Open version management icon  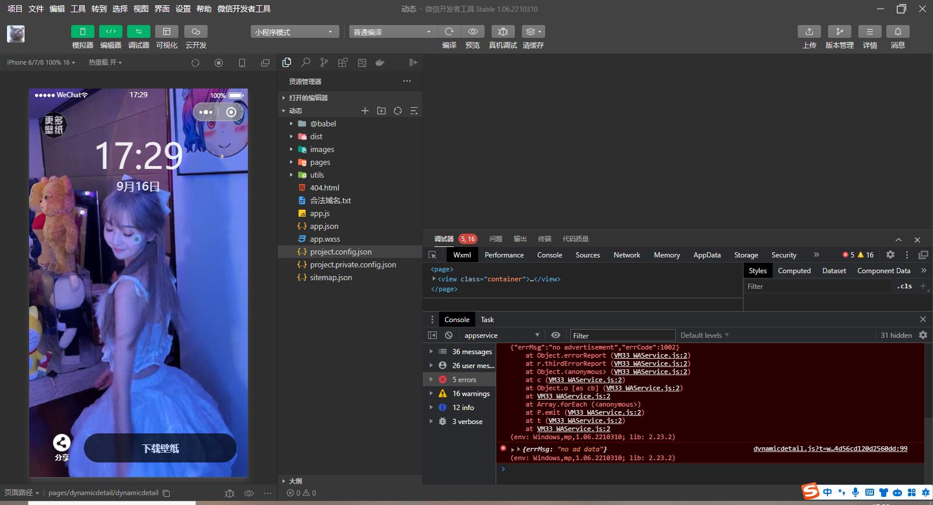coord(839,31)
